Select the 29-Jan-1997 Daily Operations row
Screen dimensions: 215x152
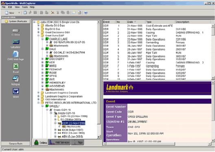pyautogui.click(x=157, y=49)
